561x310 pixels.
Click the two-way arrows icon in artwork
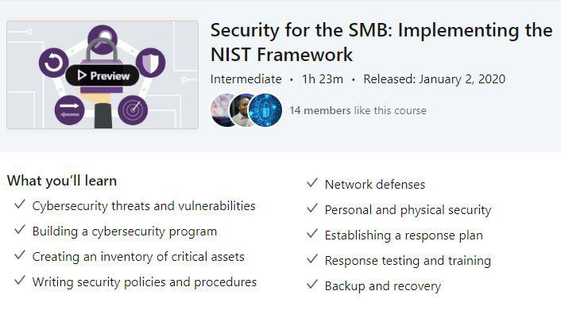coord(69,110)
